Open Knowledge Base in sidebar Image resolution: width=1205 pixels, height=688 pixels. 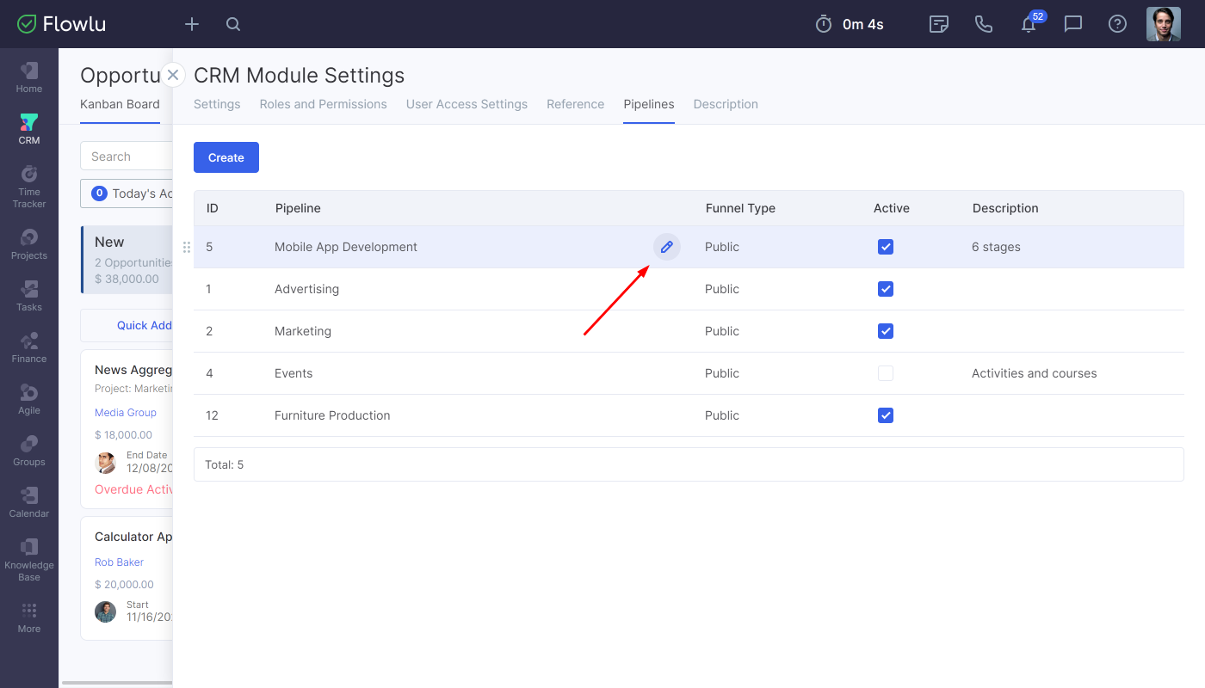(29, 560)
